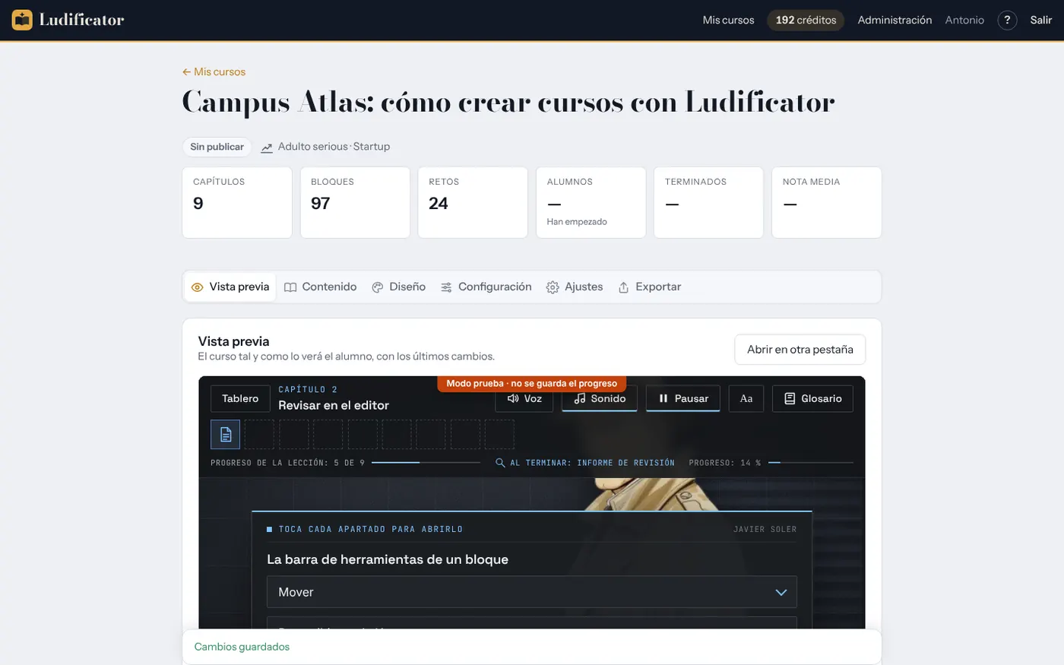Click the 192 créditos badge

806,21
